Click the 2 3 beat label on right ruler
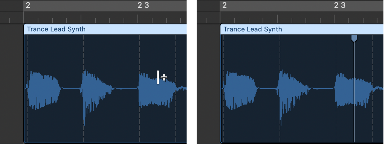This screenshot has width=384, height=144. coord(340,6)
